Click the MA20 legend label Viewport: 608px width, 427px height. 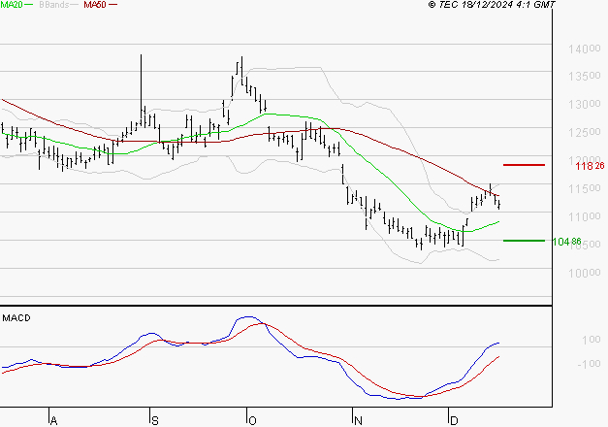(12, 5)
